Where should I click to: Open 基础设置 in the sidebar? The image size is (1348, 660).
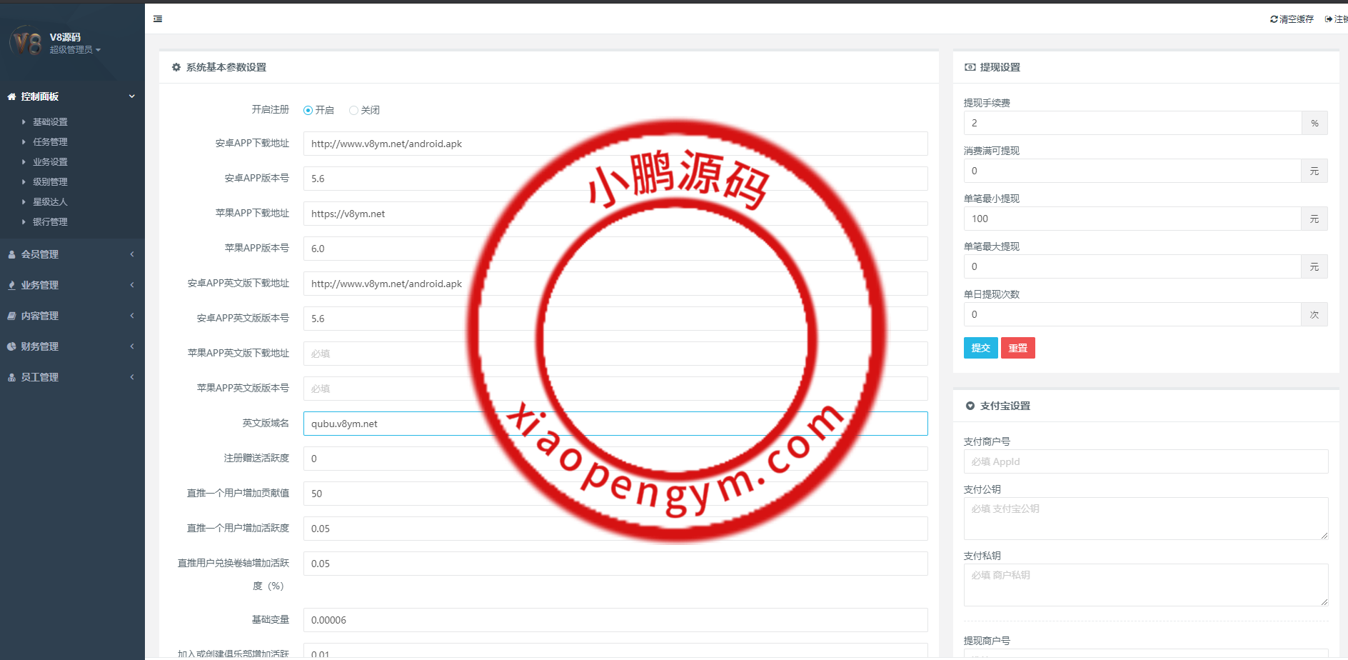click(x=50, y=122)
